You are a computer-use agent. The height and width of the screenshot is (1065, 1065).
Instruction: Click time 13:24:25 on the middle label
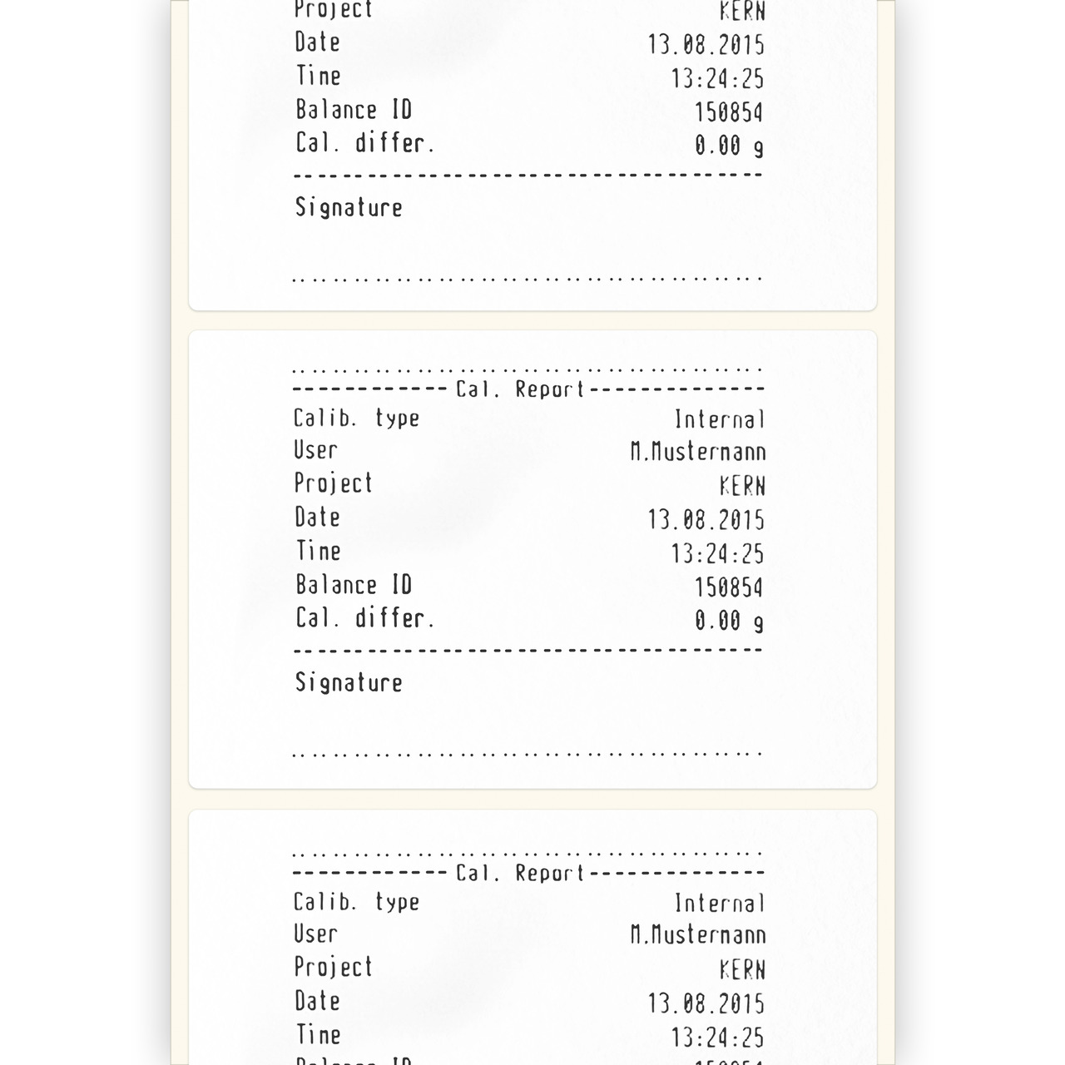pos(717,554)
